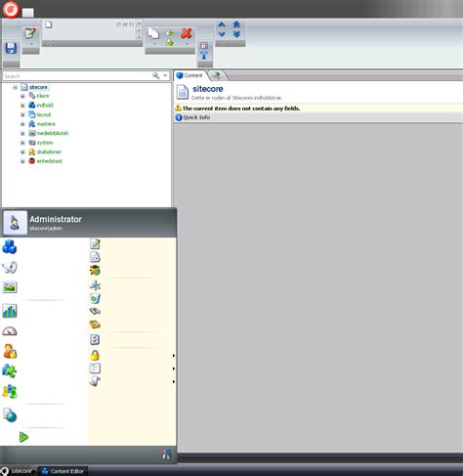Click the Administrator wizard avatar
Screen dimensions: 463x476
15,223
